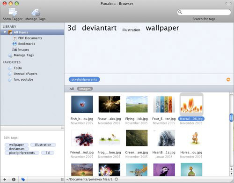Select the Four_E...tor.jpg thumbnail

[164, 104]
